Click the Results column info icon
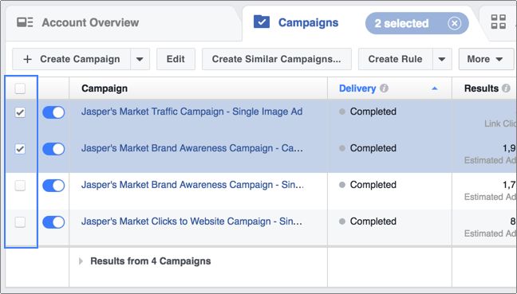Screen dimensions: 517x294 [x=506, y=88]
